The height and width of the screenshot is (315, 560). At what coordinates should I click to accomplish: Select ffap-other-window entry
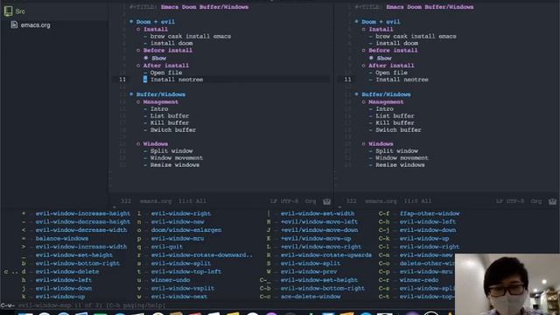pyautogui.click(x=430, y=213)
